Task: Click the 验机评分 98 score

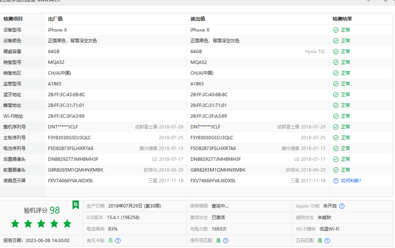Action: tap(42, 210)
